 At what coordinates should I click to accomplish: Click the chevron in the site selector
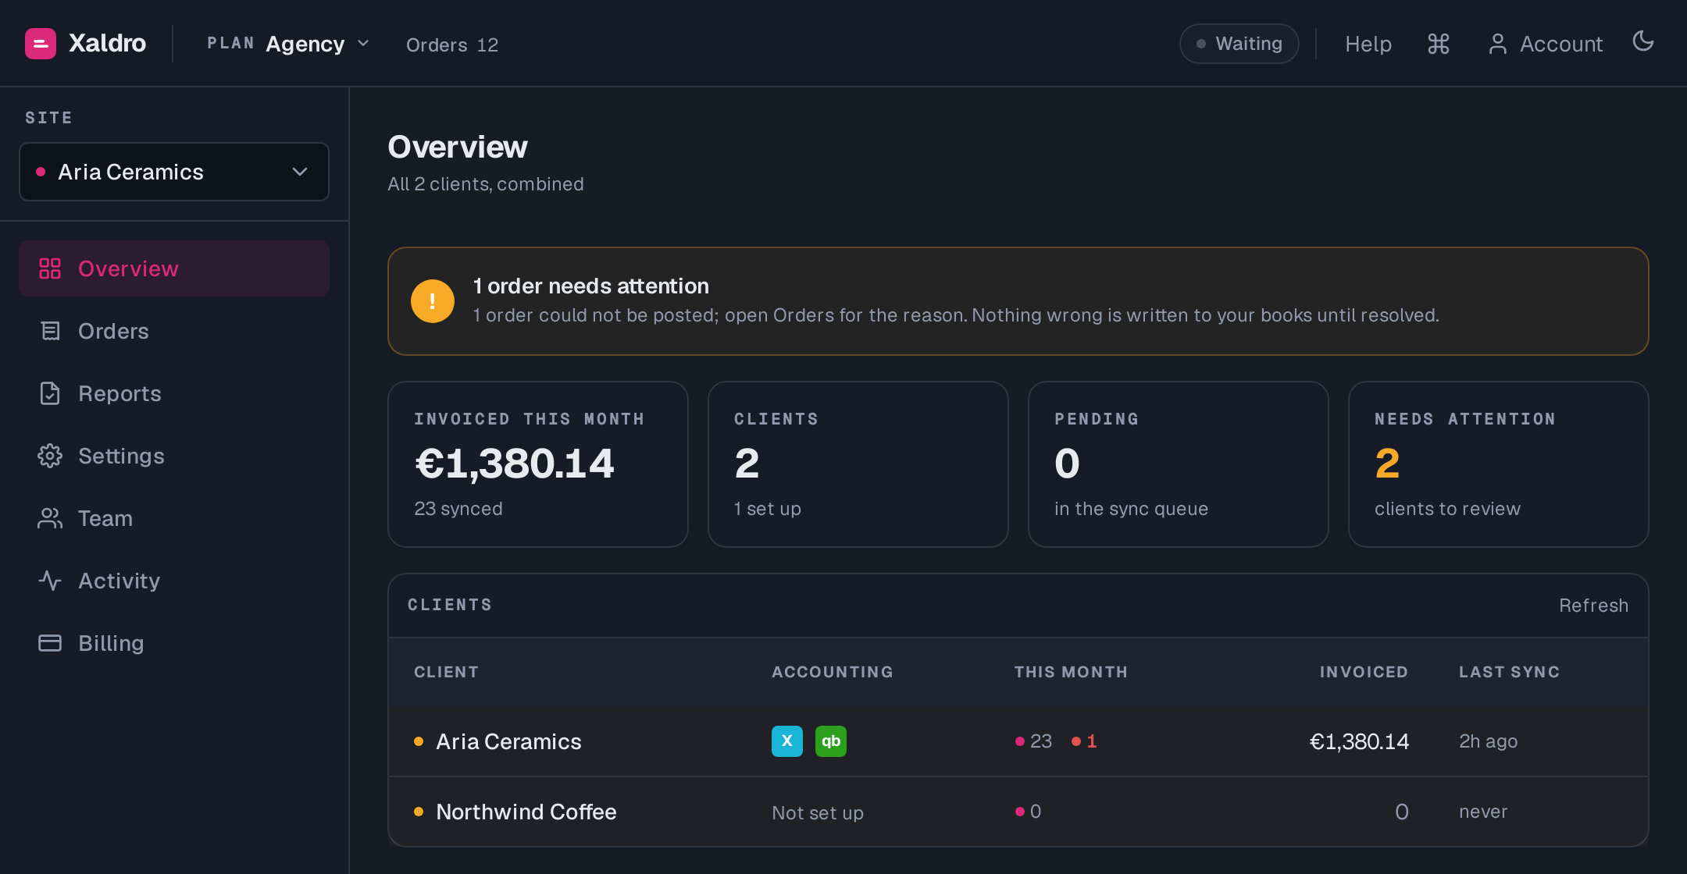[x=300, y=172]
